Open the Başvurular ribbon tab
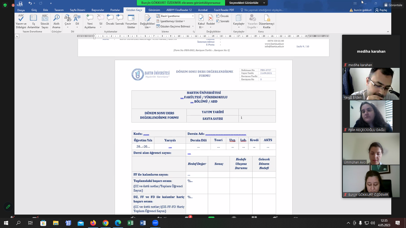 coord(97,10)
